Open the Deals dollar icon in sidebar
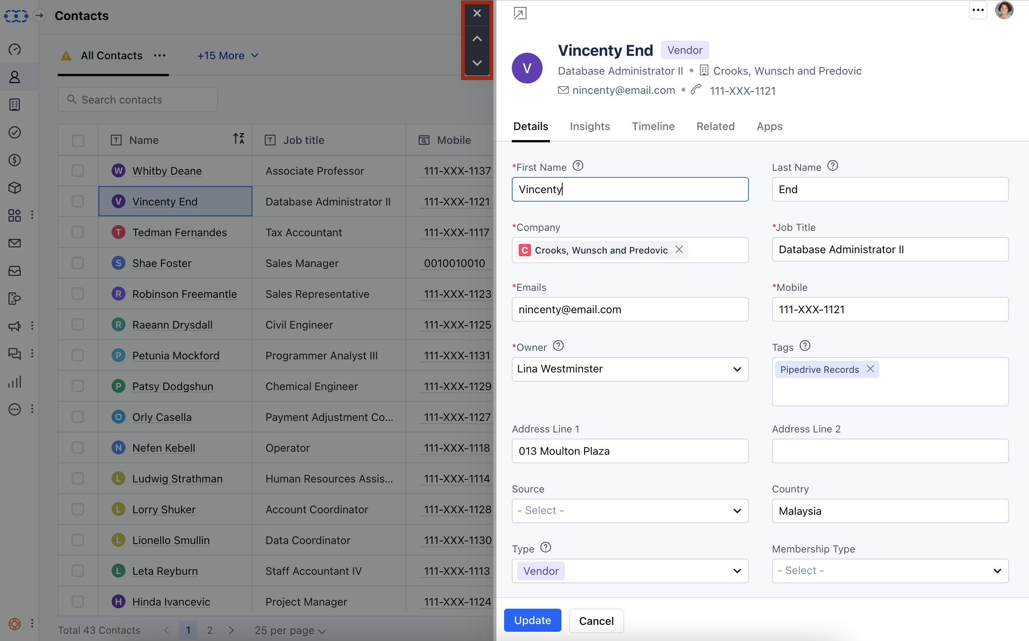Viewport: 1029px width, 641px height. click(x=14, y=160)
